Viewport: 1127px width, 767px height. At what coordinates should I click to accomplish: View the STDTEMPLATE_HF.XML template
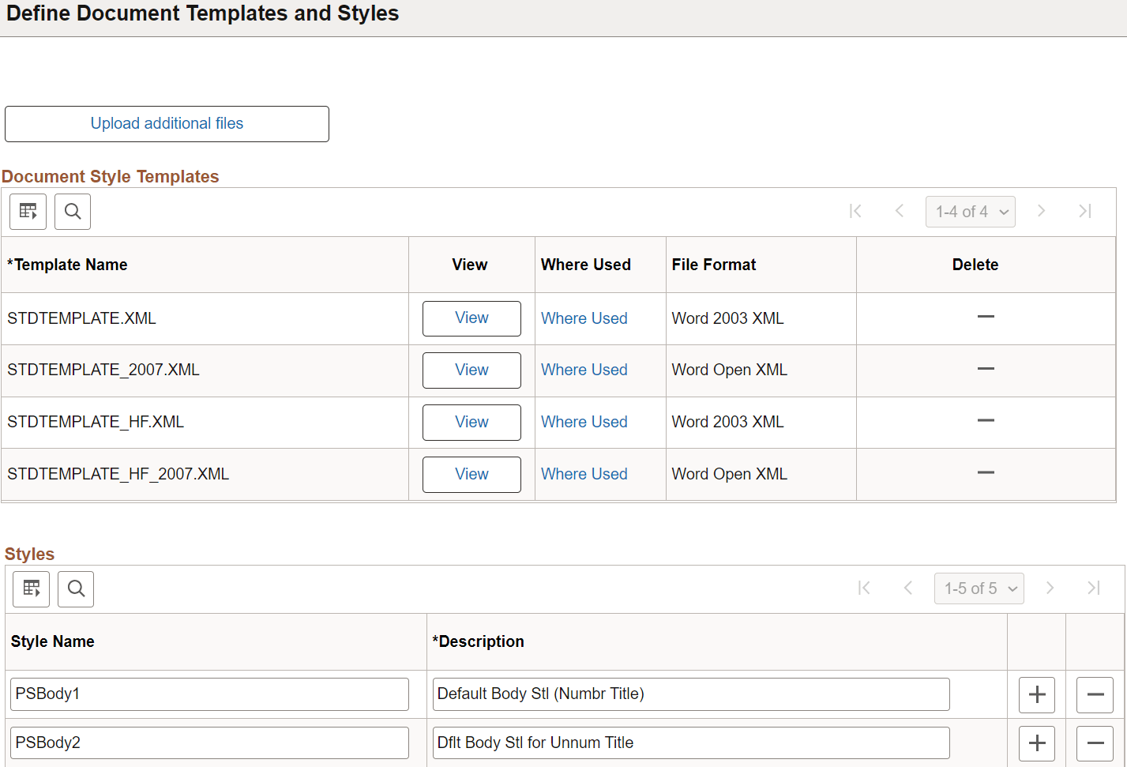pyautogui.click(x=471, y=422)
